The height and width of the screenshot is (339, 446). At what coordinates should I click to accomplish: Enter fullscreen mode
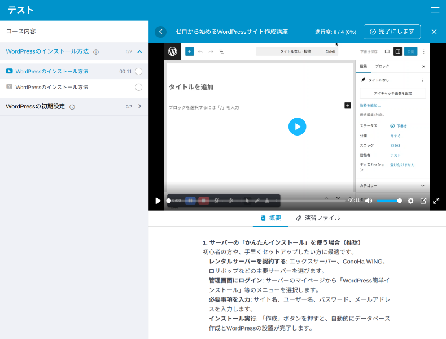436,201
